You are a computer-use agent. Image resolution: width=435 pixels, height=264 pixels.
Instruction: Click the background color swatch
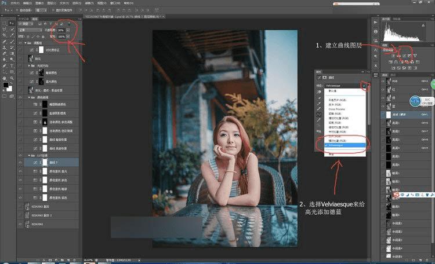[x=10, y=89]
